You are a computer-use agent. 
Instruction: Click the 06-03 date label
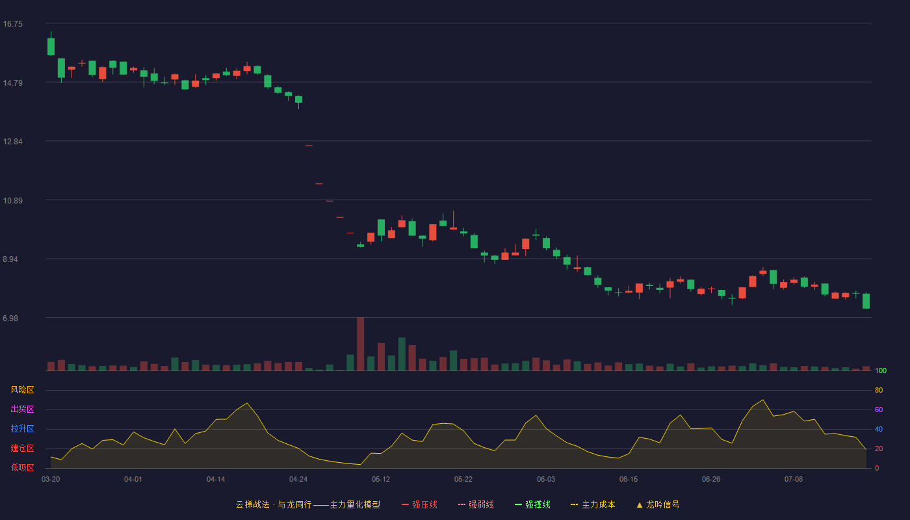point(546,479)
